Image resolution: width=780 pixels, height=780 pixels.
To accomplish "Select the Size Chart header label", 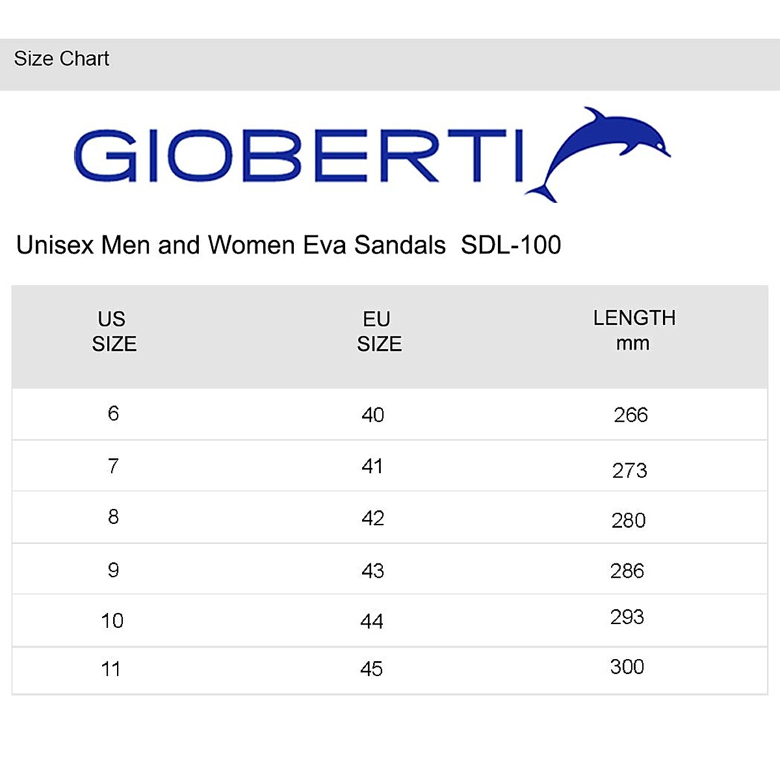I will (x=62, y=59).
